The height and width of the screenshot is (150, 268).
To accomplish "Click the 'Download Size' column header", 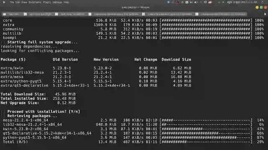I will pos(176,60).
